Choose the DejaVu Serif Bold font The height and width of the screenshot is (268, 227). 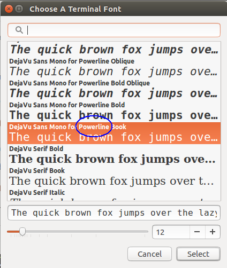pos(114,155)
